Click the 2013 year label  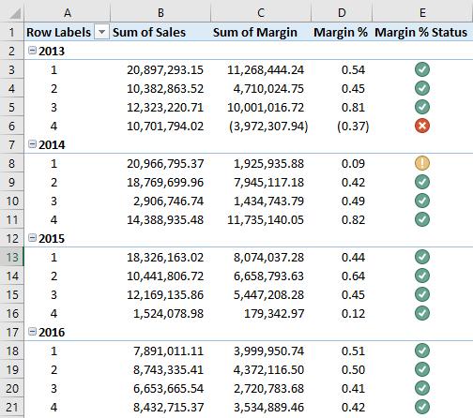52,51
